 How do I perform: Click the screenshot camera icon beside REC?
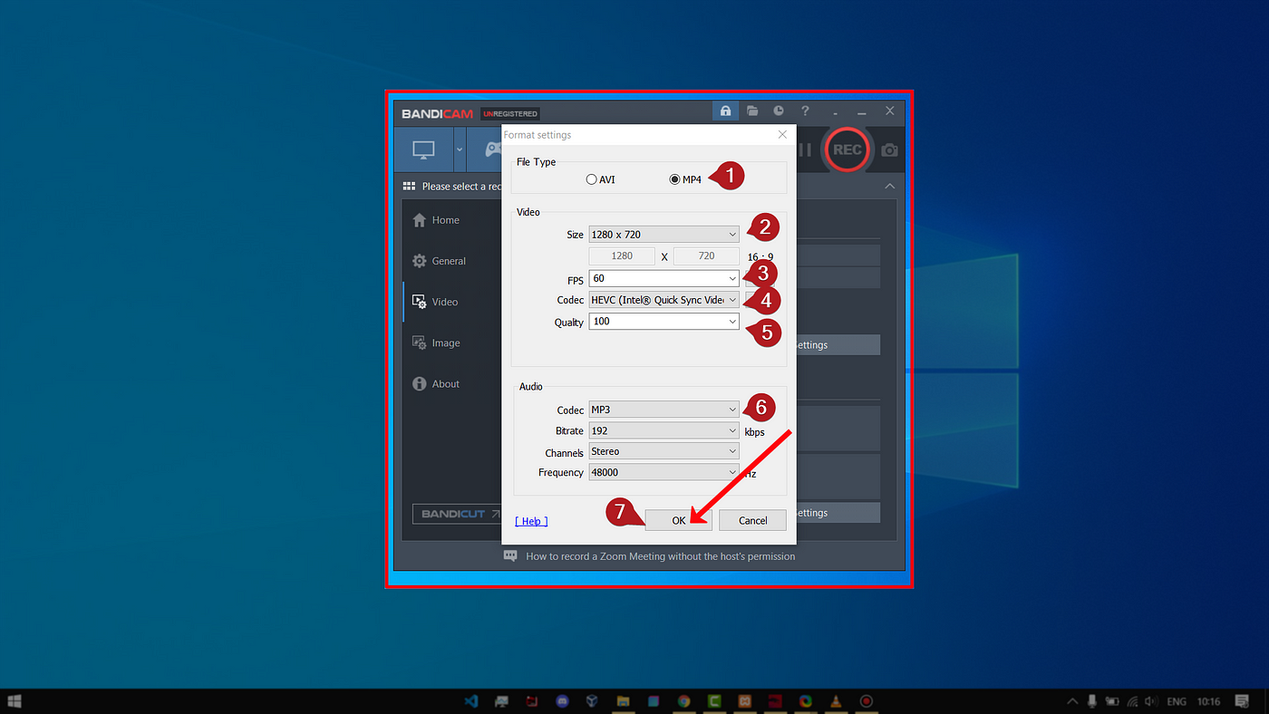click(890, 150)
